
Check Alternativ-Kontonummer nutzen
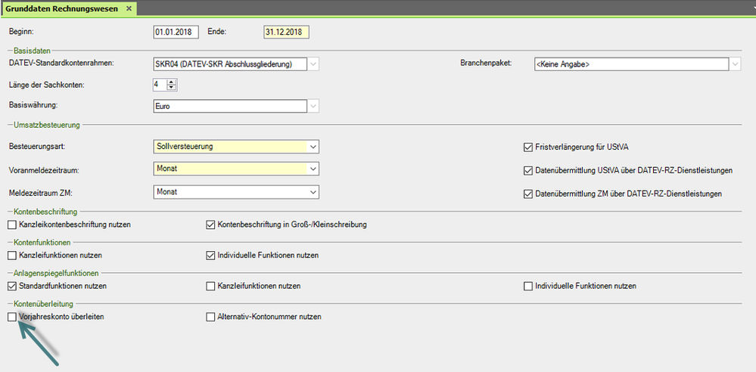click(211, 318)
